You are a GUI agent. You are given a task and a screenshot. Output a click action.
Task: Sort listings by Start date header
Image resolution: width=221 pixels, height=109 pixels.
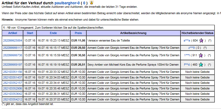click(x=30, y=33)
